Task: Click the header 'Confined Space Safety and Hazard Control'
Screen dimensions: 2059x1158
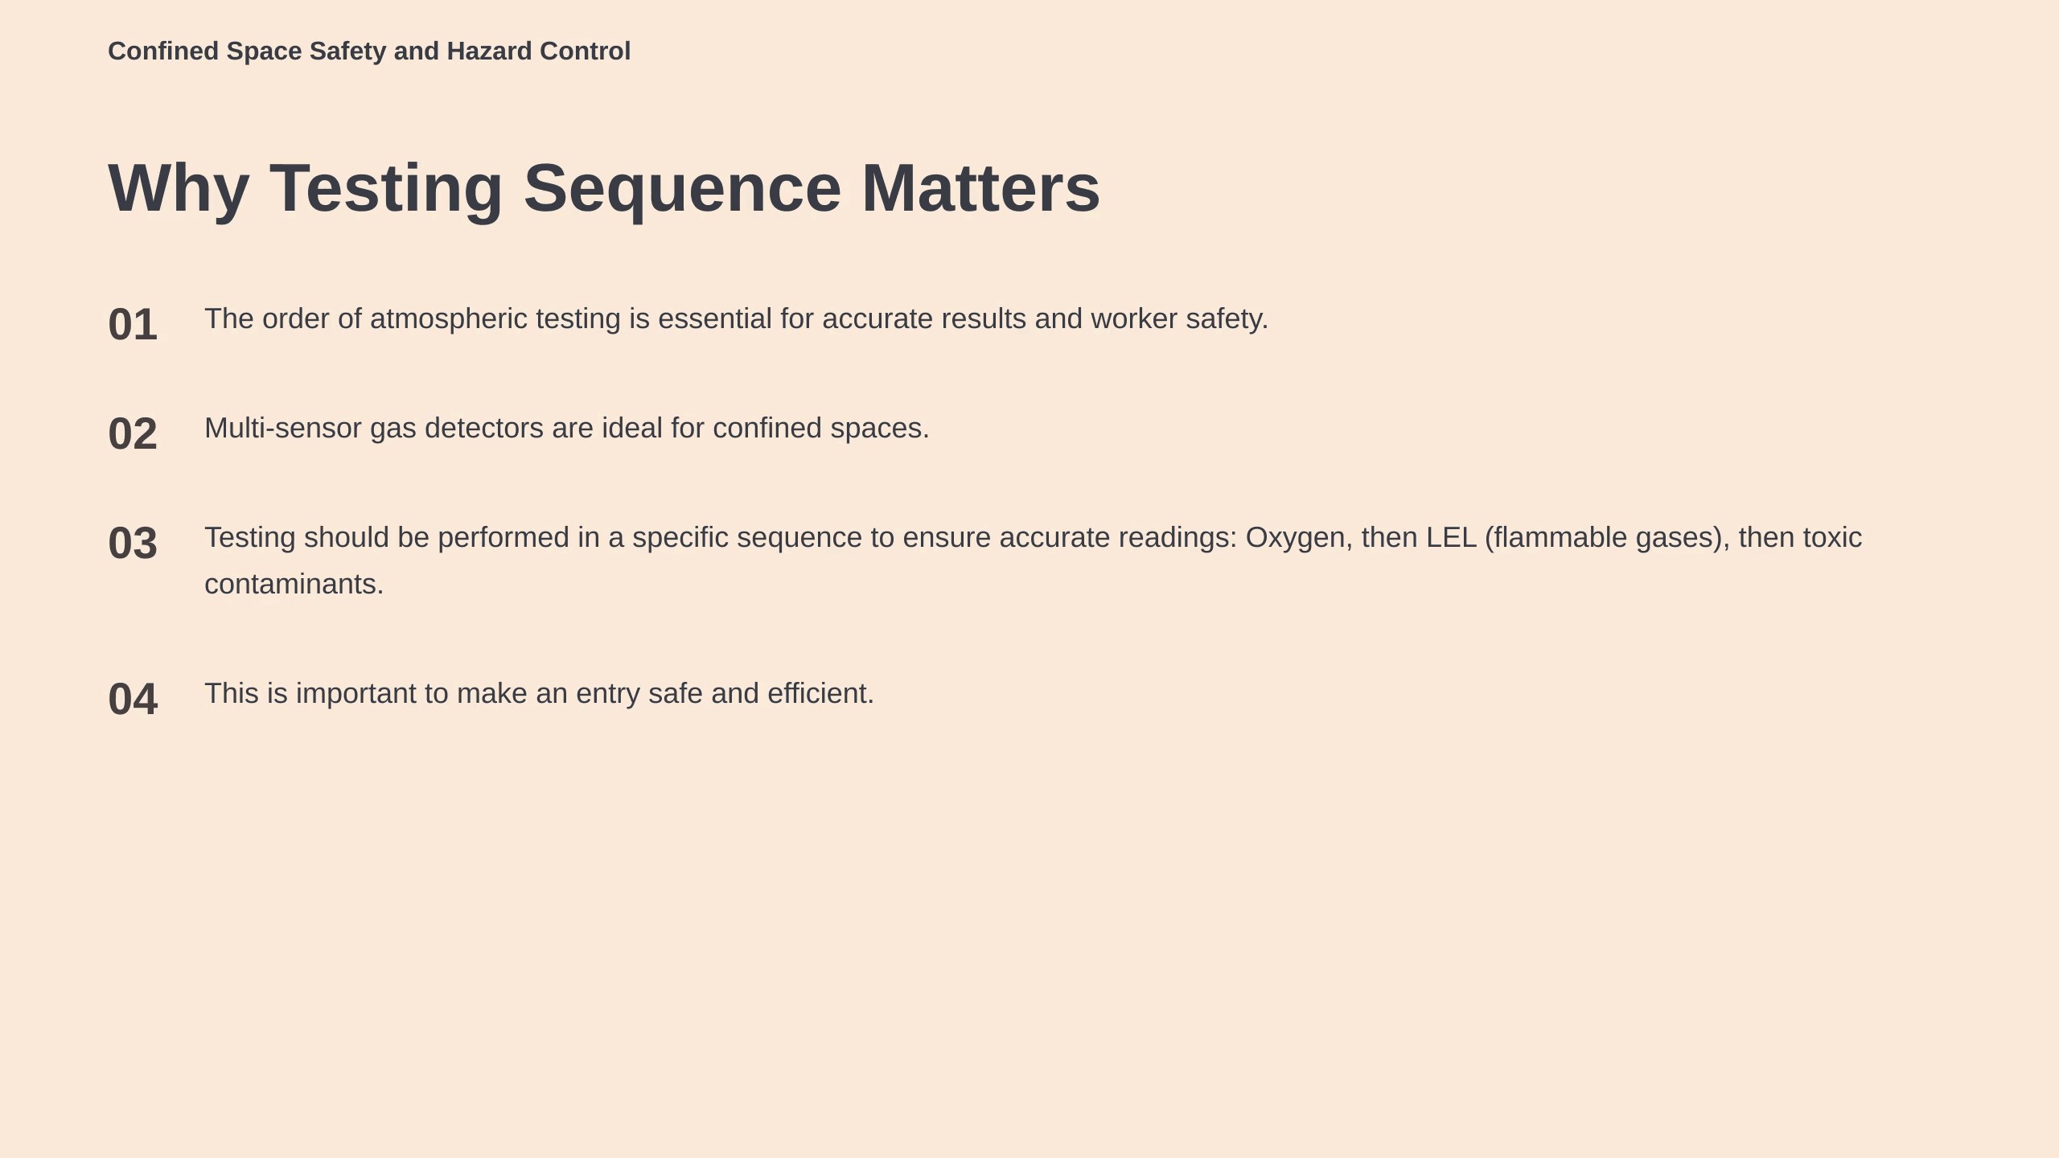Action: pos(369,51)
